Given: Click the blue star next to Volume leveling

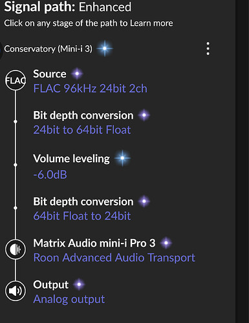Looking at the screenshot, I should [122, 158].
